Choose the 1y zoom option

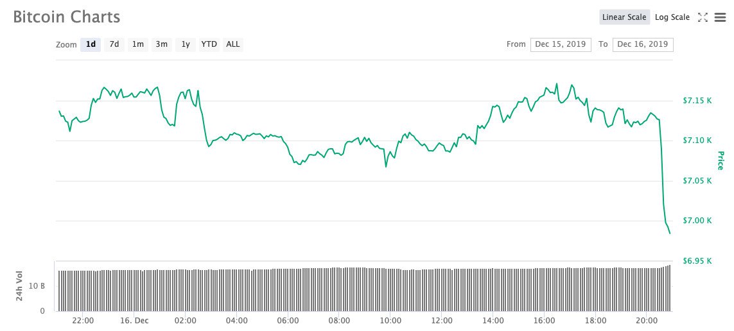point(186,44)
